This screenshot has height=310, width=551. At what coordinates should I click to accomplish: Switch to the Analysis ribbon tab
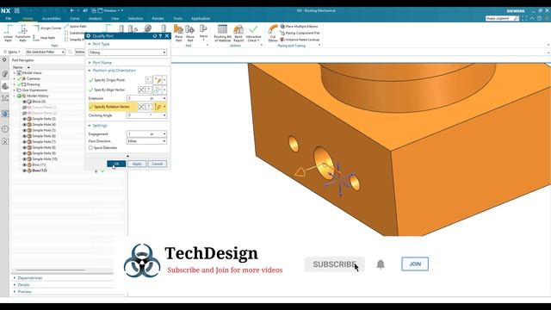(95, 18)
